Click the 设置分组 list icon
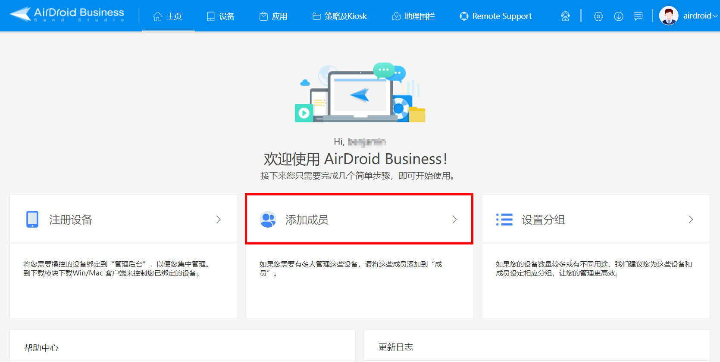Screen dimensions: 720x362 click(x=504, y=220)
